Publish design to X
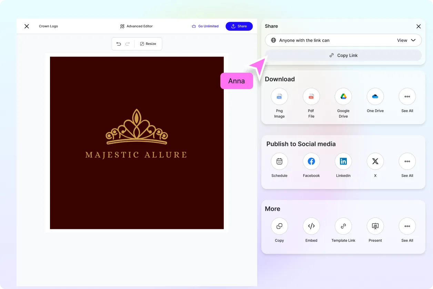The width and height of the screenshot is (433, 289). point(375,161)
